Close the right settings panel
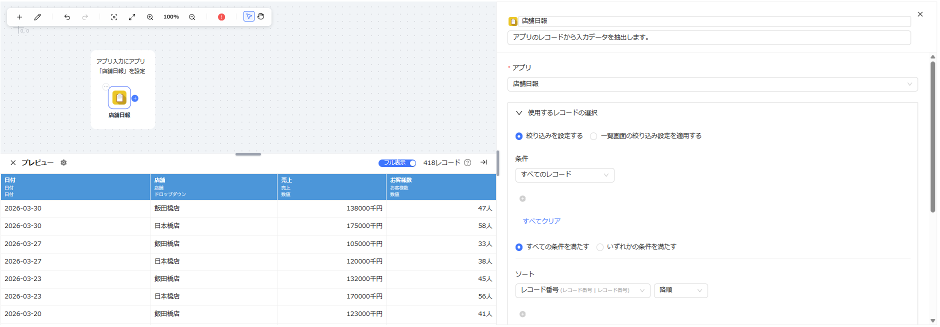 pyautogui.click(x=920, y=14)
